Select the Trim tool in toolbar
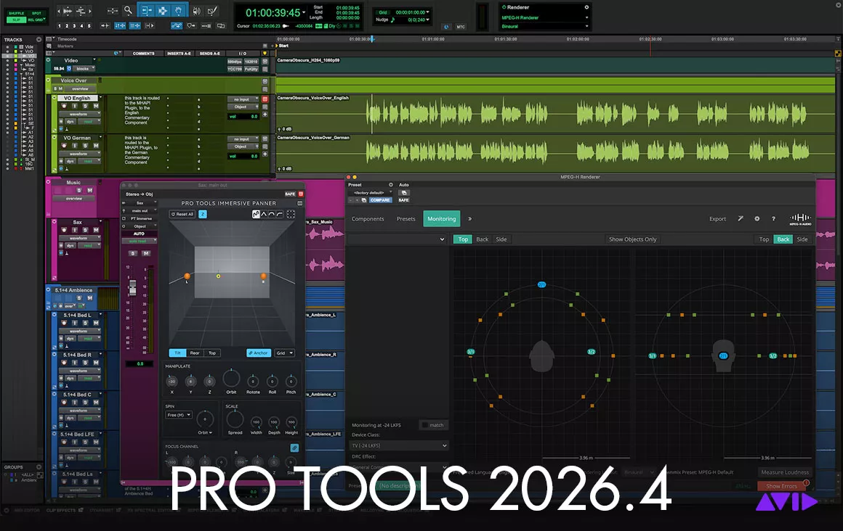843x531 pixels. coord(146,10)
